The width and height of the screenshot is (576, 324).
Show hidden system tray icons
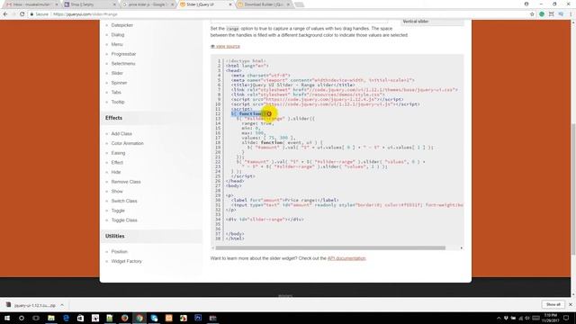[x=499, y=318]
